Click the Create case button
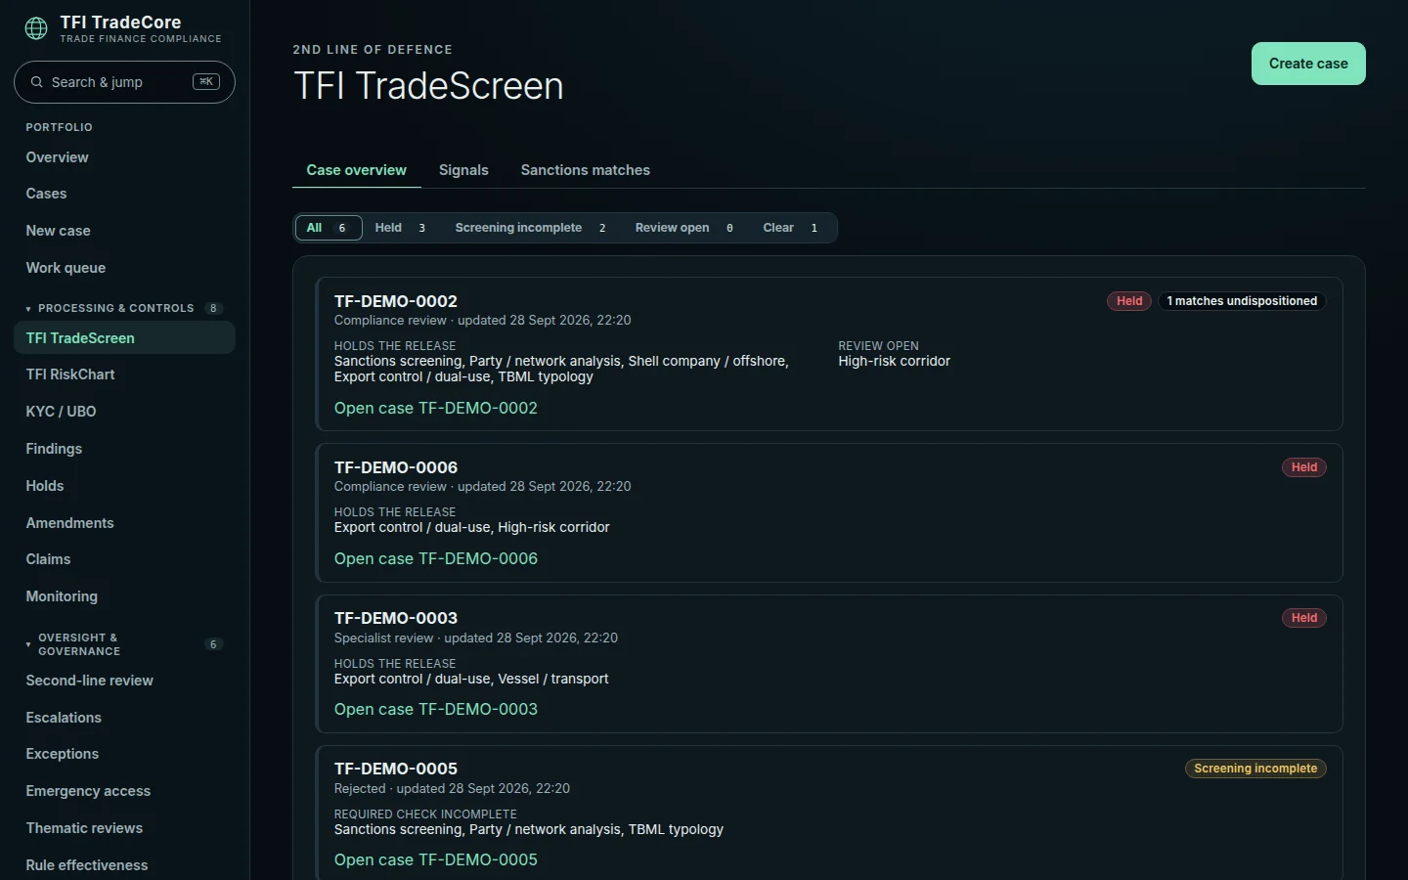 [1308, 64]
